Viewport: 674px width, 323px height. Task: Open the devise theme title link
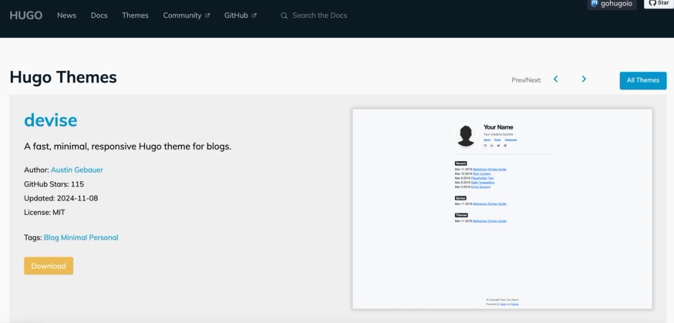coord(51,120)
